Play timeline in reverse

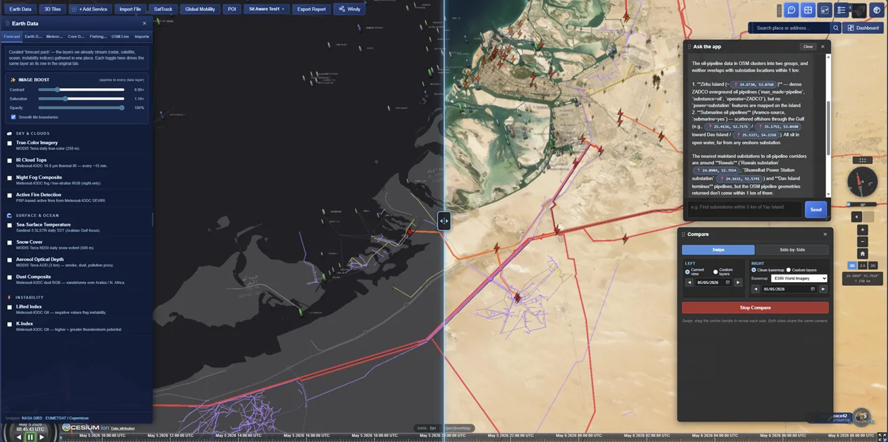(x=18, y=437)
